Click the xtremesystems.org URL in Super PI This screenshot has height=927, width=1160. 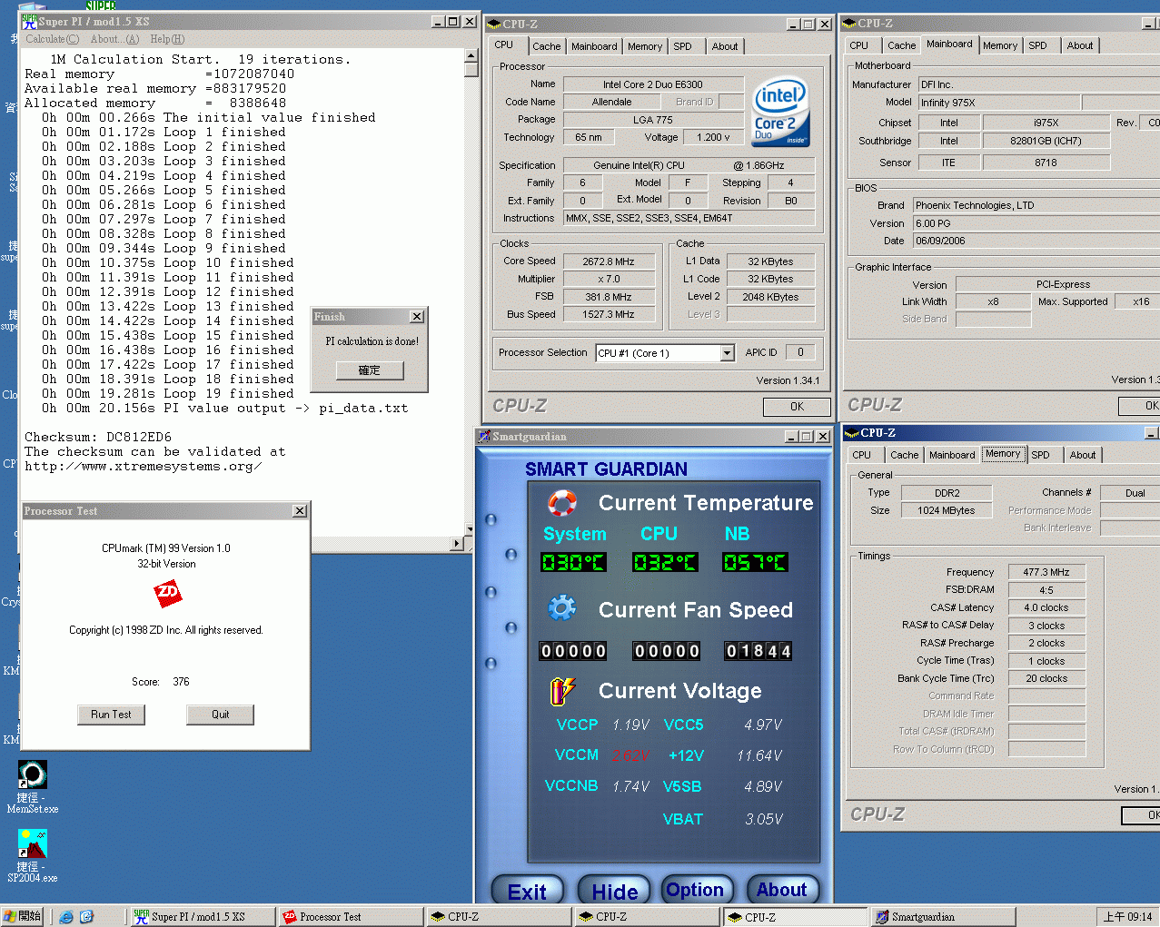point(143,466)
